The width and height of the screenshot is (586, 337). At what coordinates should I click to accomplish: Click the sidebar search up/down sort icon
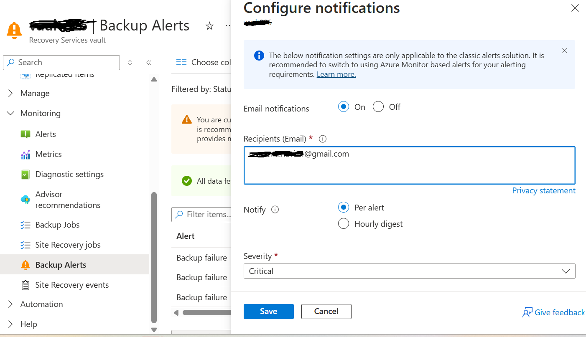point(130,63)
